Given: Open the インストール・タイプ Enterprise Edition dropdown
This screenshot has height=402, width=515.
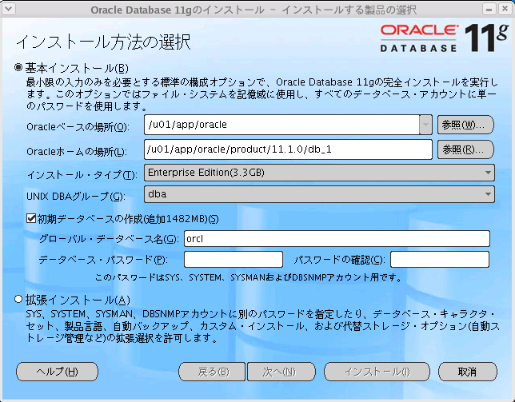Looking at the screenshot, I should [x=319, y=173].
